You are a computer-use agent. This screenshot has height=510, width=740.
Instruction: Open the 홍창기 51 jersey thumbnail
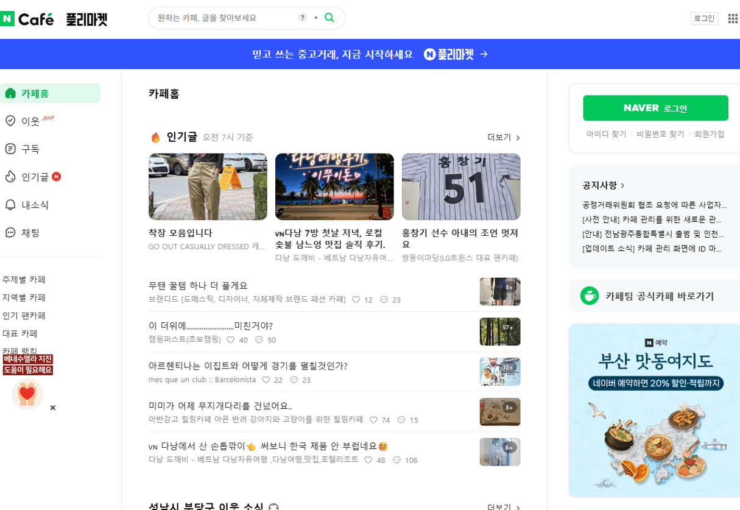461,186
